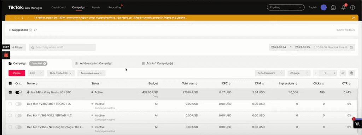Go to the next table page arrow
This screenshot has width=362, height=135.
[x=334, y=73]
